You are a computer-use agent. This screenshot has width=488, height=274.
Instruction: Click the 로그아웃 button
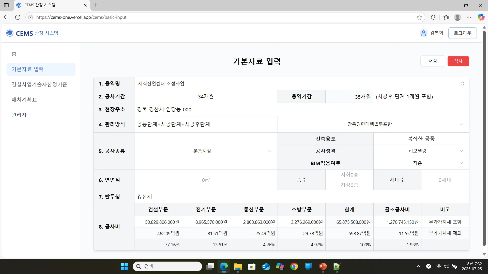pos(462,33)
